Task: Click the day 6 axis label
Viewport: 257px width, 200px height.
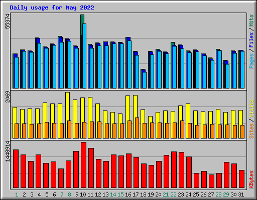Action: click(x=54, y=194)
